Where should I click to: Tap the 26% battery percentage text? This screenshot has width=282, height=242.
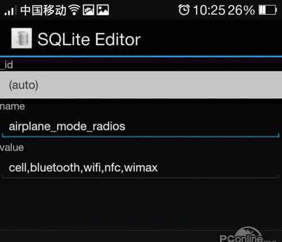coord(241,10)
